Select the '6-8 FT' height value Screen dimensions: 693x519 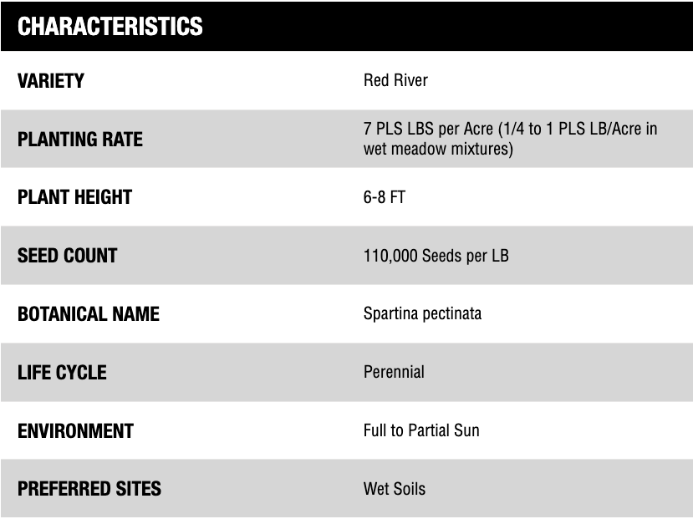click(x=385, y=198)
